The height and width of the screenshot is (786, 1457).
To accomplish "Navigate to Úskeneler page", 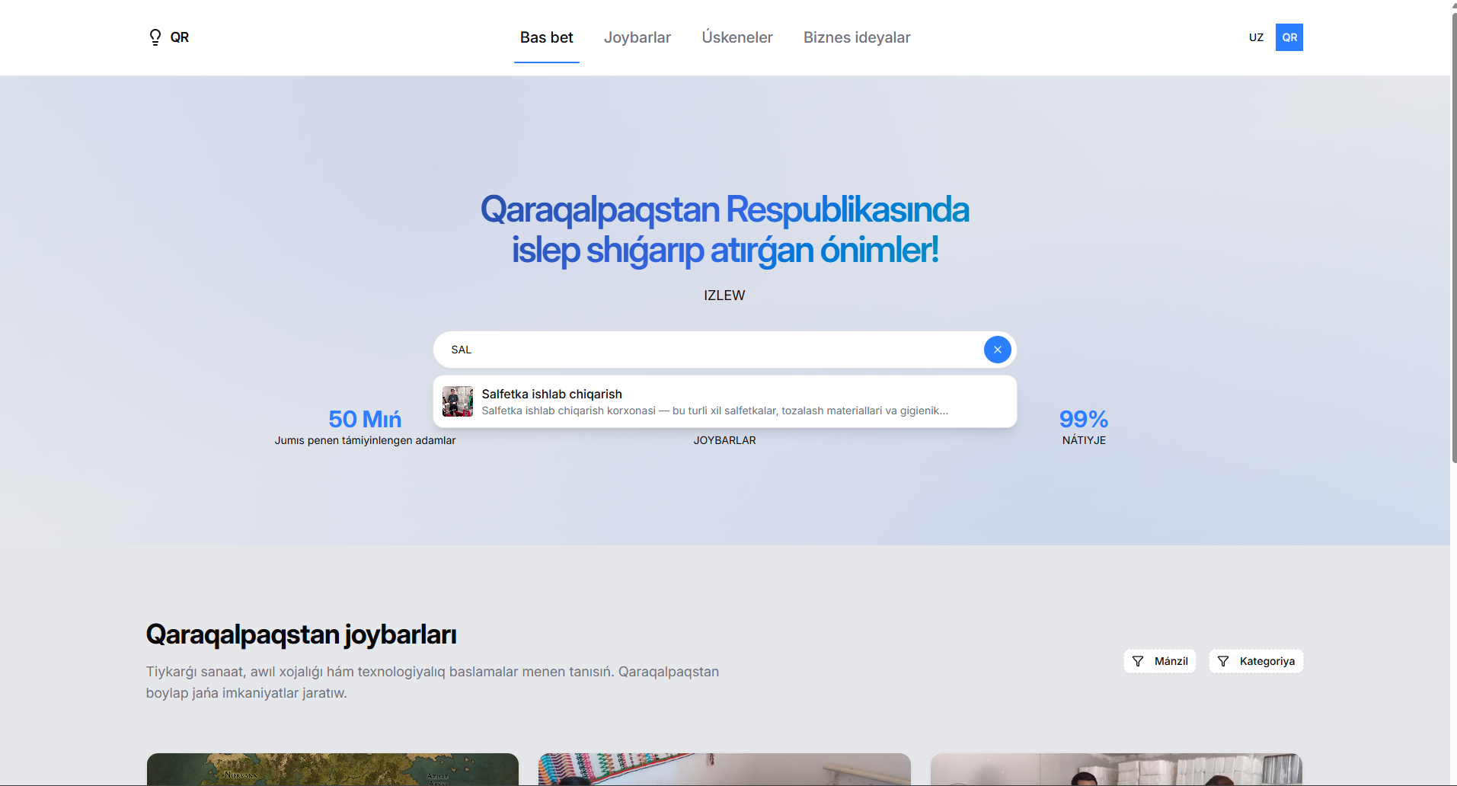I will point(736,37).
